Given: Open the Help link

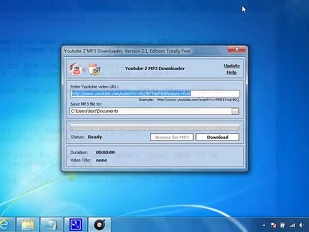Looking at the screenshot, I should pyautogui.click(x=231, y=72).
